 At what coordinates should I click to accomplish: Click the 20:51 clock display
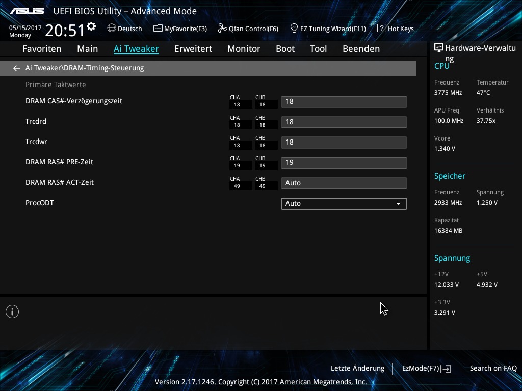65,30
